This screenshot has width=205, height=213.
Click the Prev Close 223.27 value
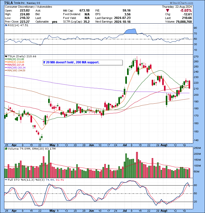25,22
